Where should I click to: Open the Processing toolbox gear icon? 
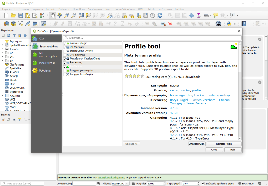[192, 15]
